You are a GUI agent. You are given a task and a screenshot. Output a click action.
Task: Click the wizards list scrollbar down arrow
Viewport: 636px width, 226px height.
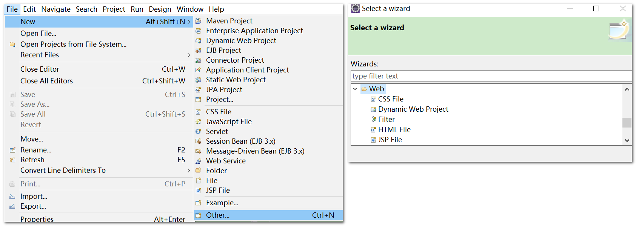point(627,140)
